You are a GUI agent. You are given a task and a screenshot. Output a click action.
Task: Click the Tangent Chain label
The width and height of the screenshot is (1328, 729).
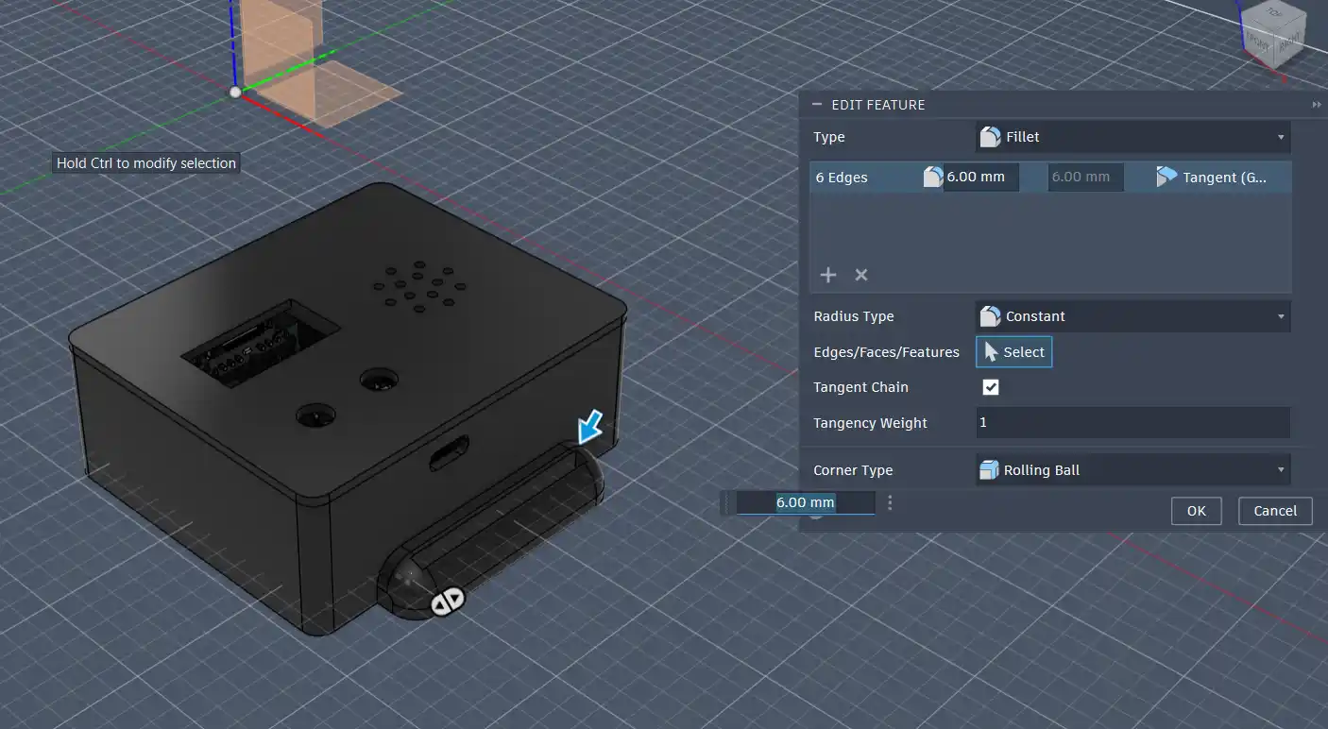pyautogui.click(x=860, y=387)
